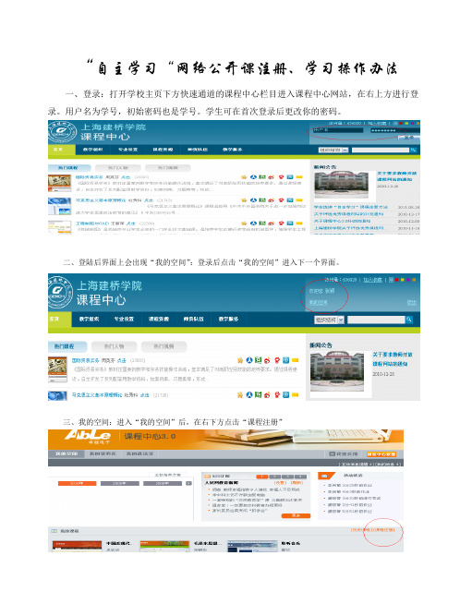The image size is (460, 616).
Task: Click the search magnifier icon in the logged-in page header
Action: [409, 320]
